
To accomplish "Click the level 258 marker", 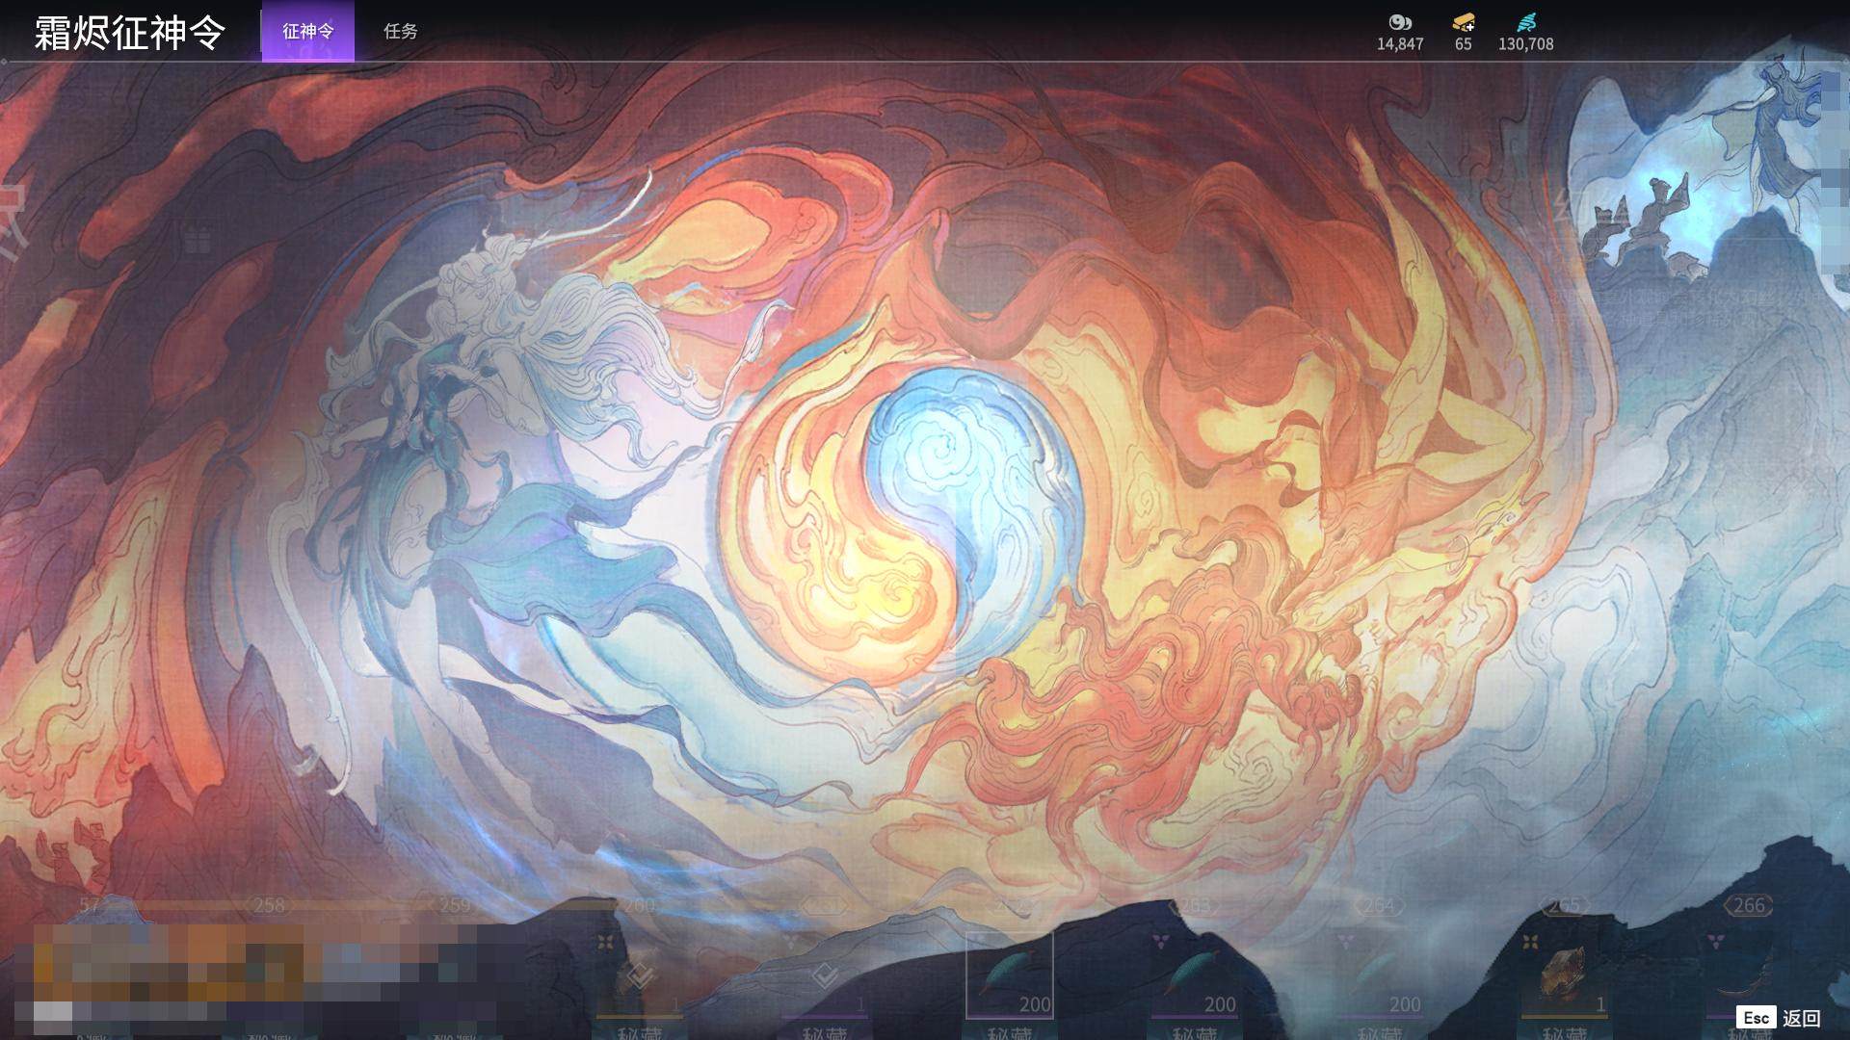I will (269, 905).
